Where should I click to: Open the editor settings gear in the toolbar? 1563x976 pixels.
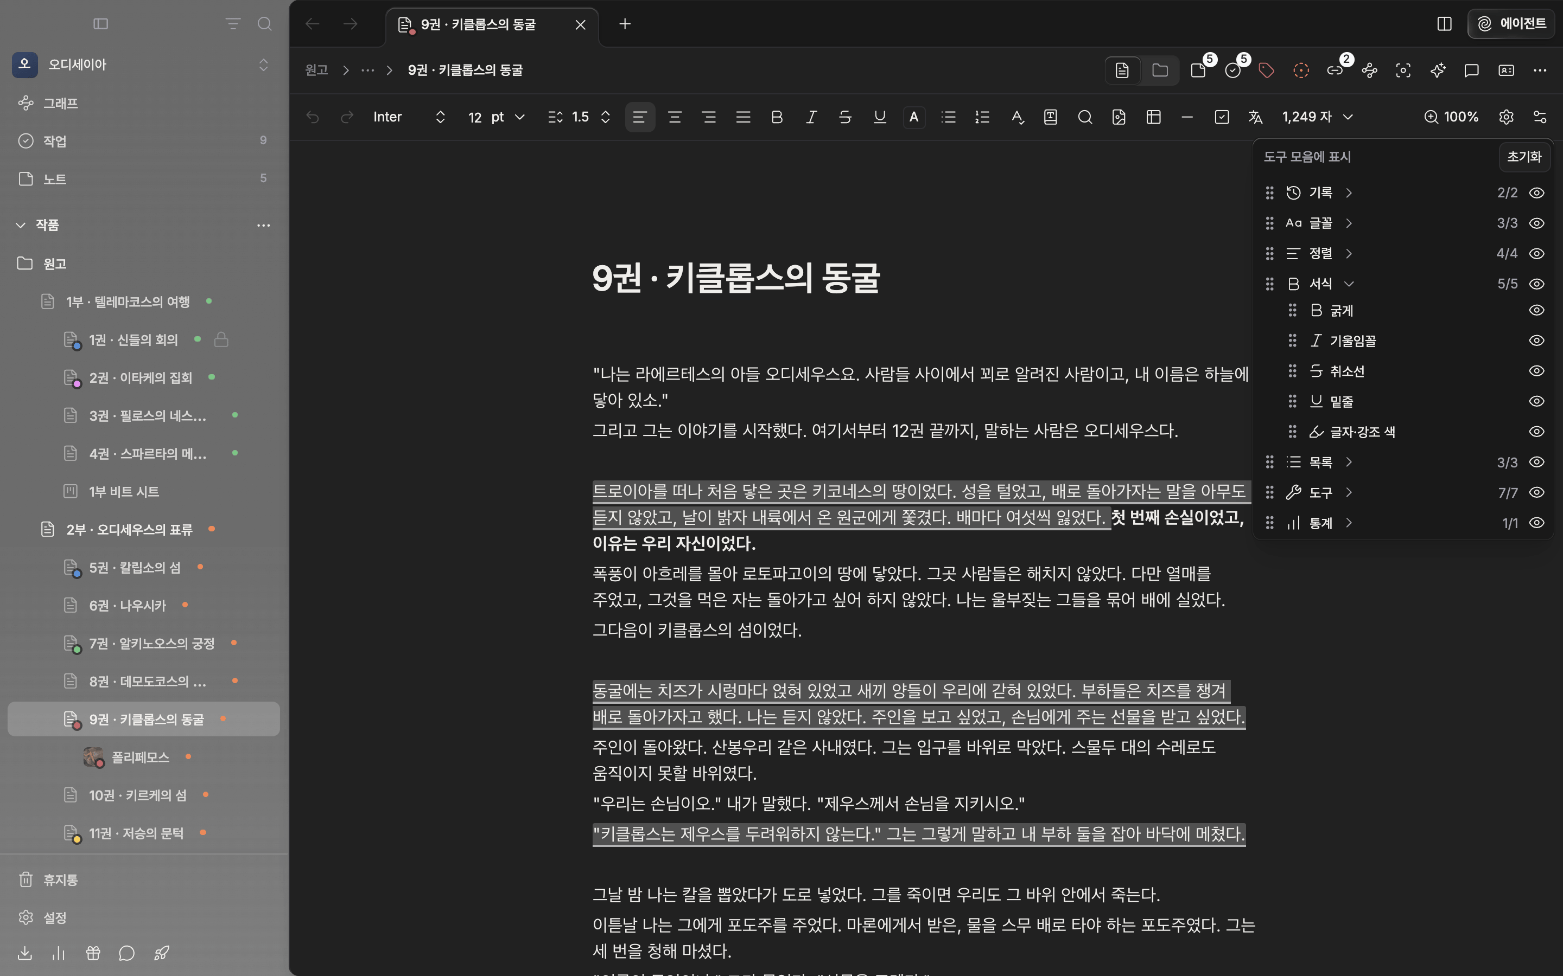[1506, 117]
